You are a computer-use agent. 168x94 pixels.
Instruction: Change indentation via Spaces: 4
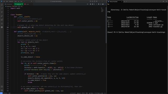(x=79, y=93)
